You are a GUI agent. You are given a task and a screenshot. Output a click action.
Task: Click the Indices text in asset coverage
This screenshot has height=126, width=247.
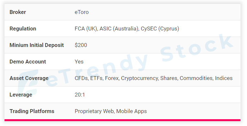[224, 78]
